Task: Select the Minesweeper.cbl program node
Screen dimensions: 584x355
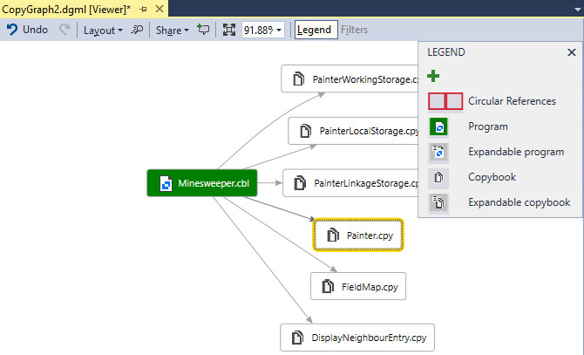Action: pyautogui.click(x=204, y=183)
